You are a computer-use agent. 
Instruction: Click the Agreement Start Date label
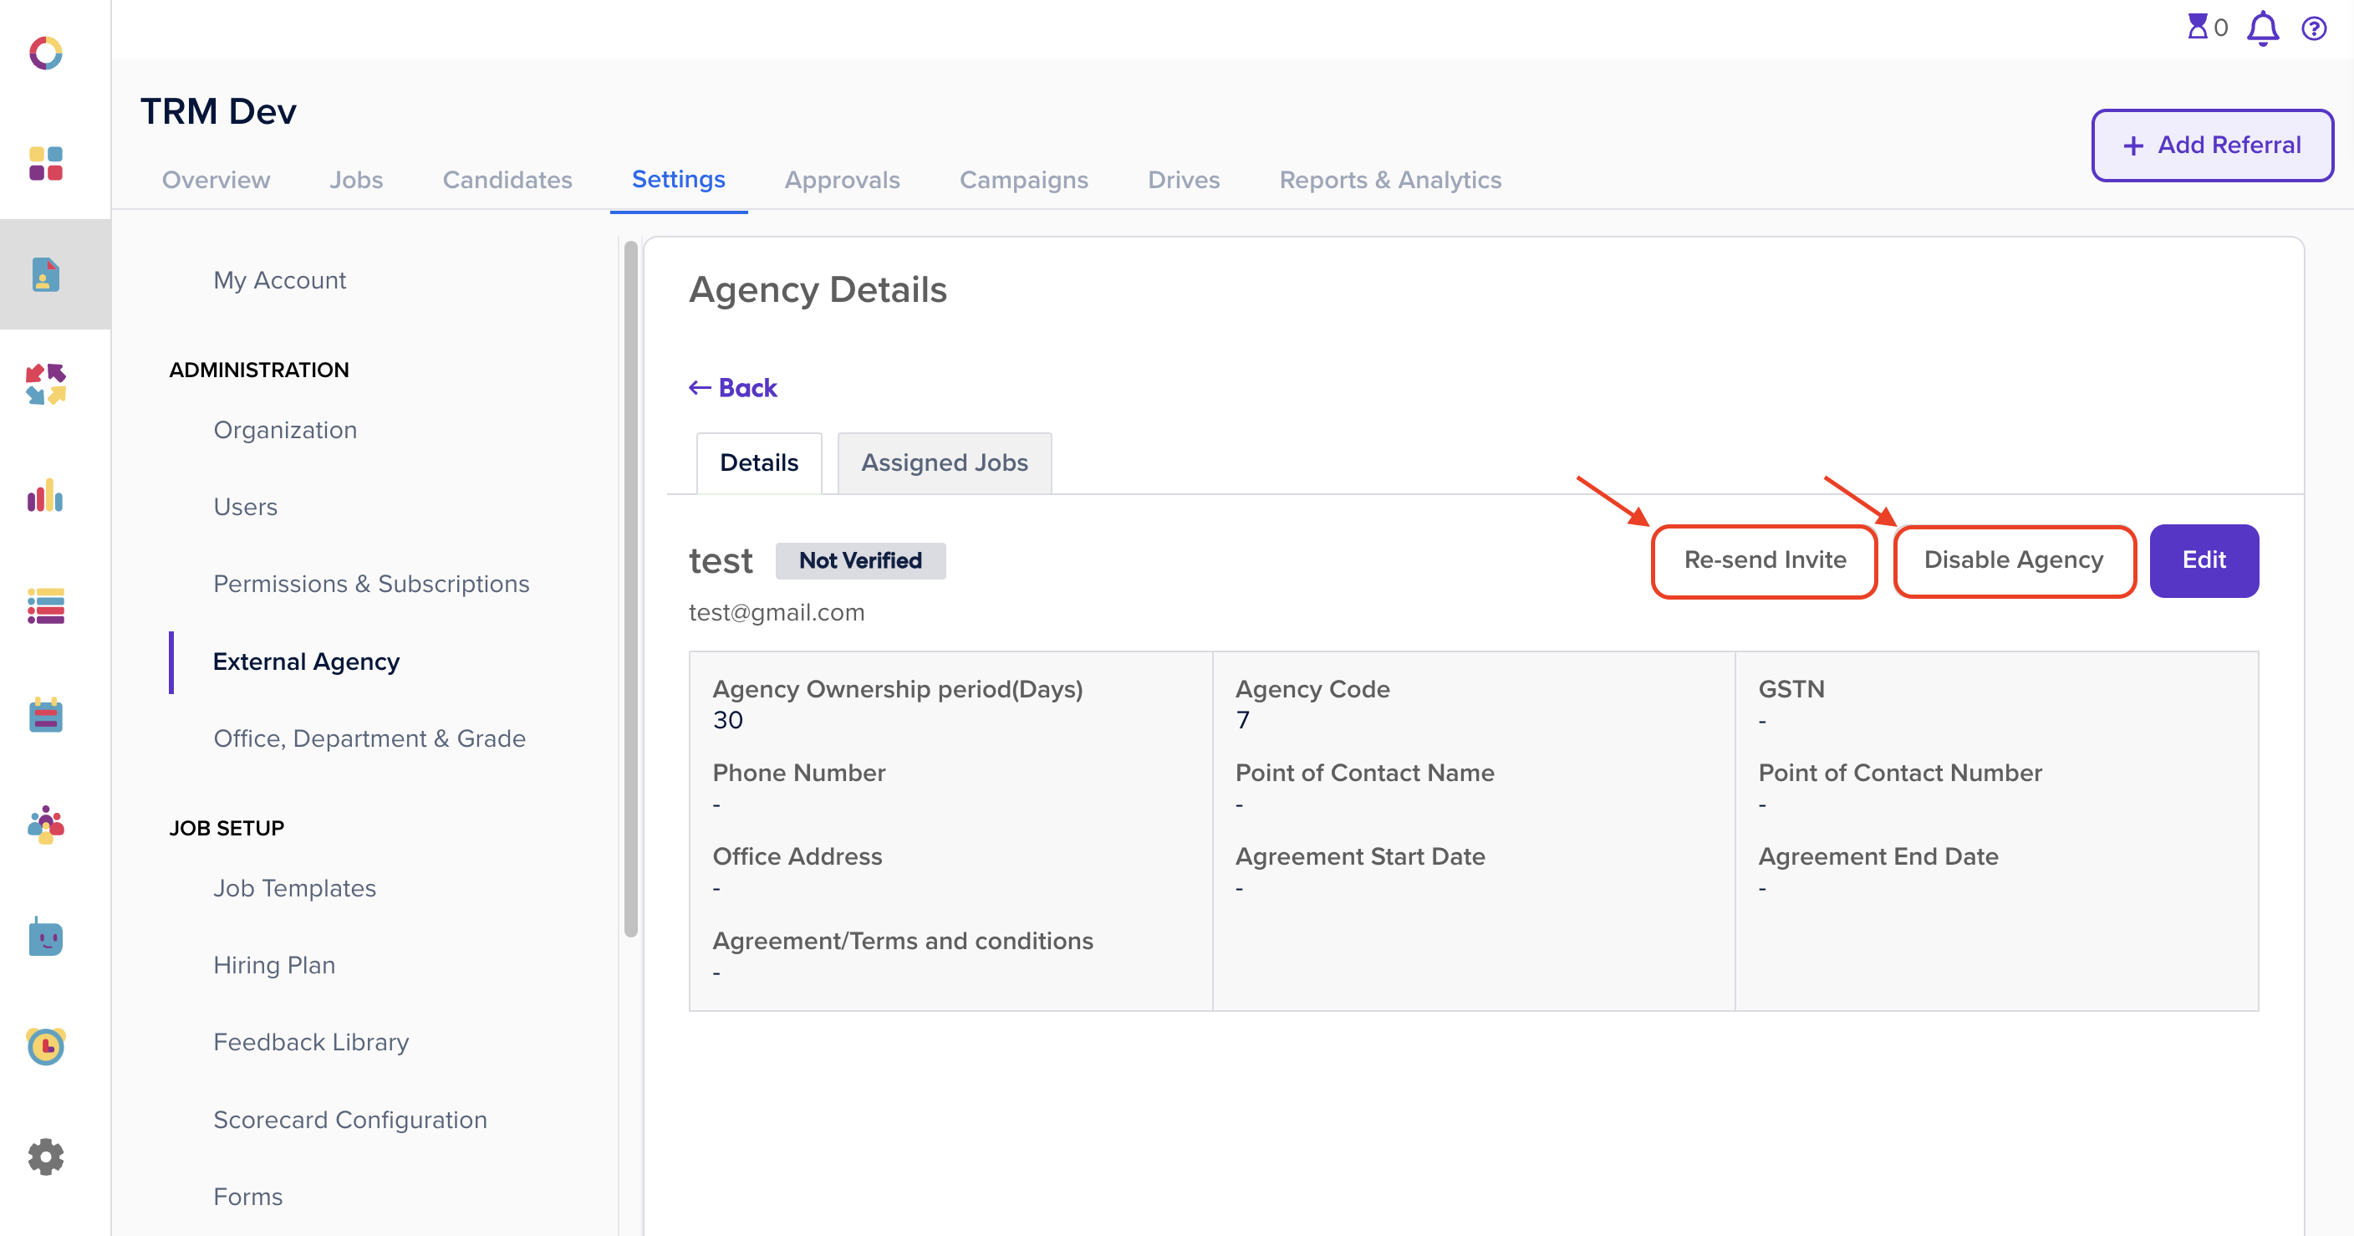coord(1360,855)
